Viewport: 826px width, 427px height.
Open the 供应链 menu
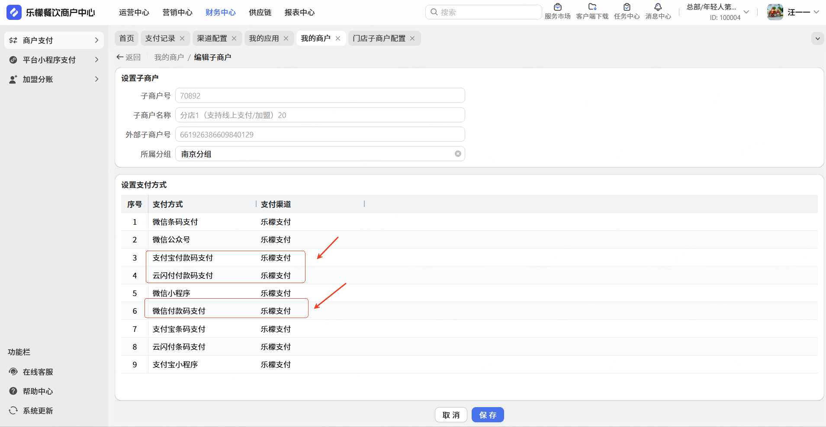[x=260, y=13]
